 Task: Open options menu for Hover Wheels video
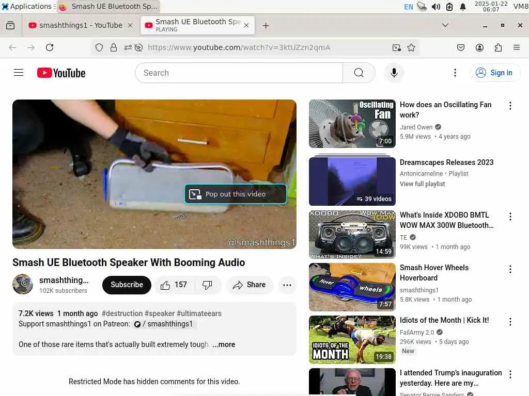pos(510,269)
